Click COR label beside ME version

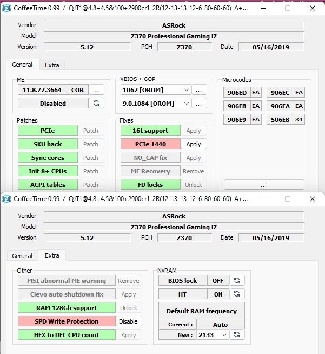(77, 90)
